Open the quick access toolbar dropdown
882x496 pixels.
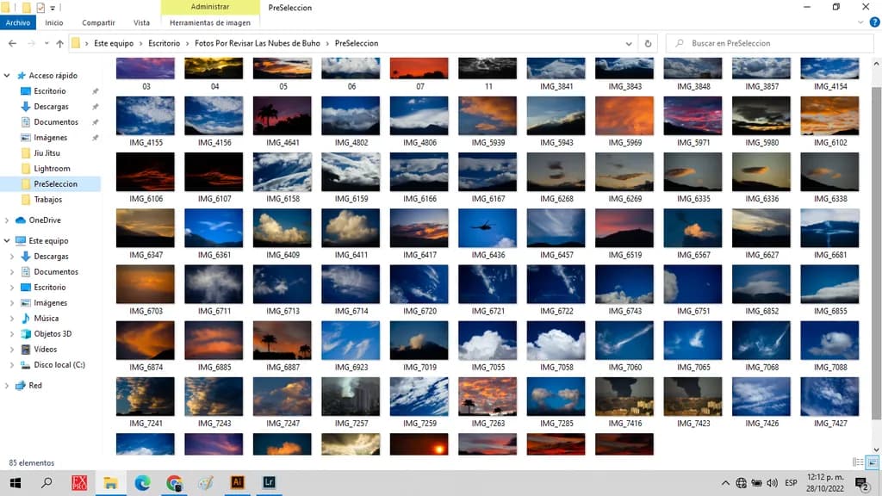[53, 8]
